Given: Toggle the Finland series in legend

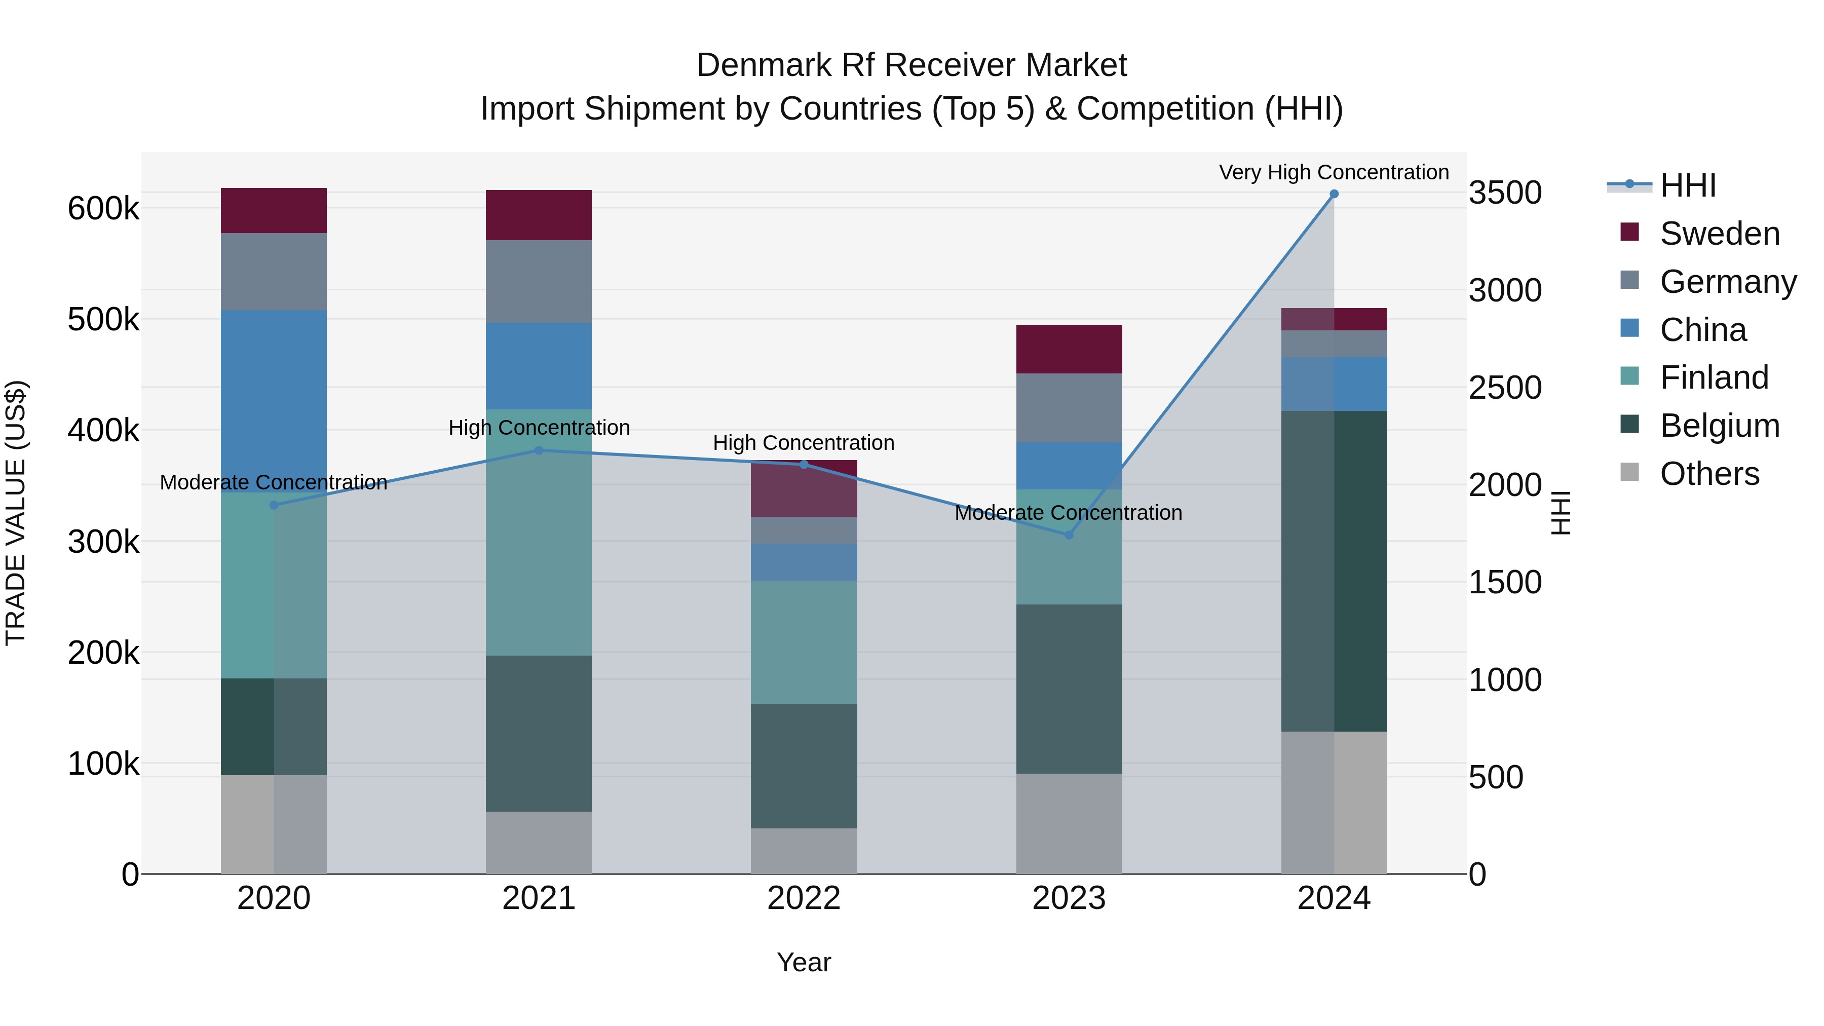Looking at the screenshot, I should click(x=1694, y=376).
